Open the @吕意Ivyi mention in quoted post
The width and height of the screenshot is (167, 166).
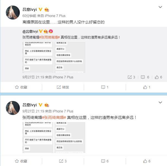coord(30,32)
